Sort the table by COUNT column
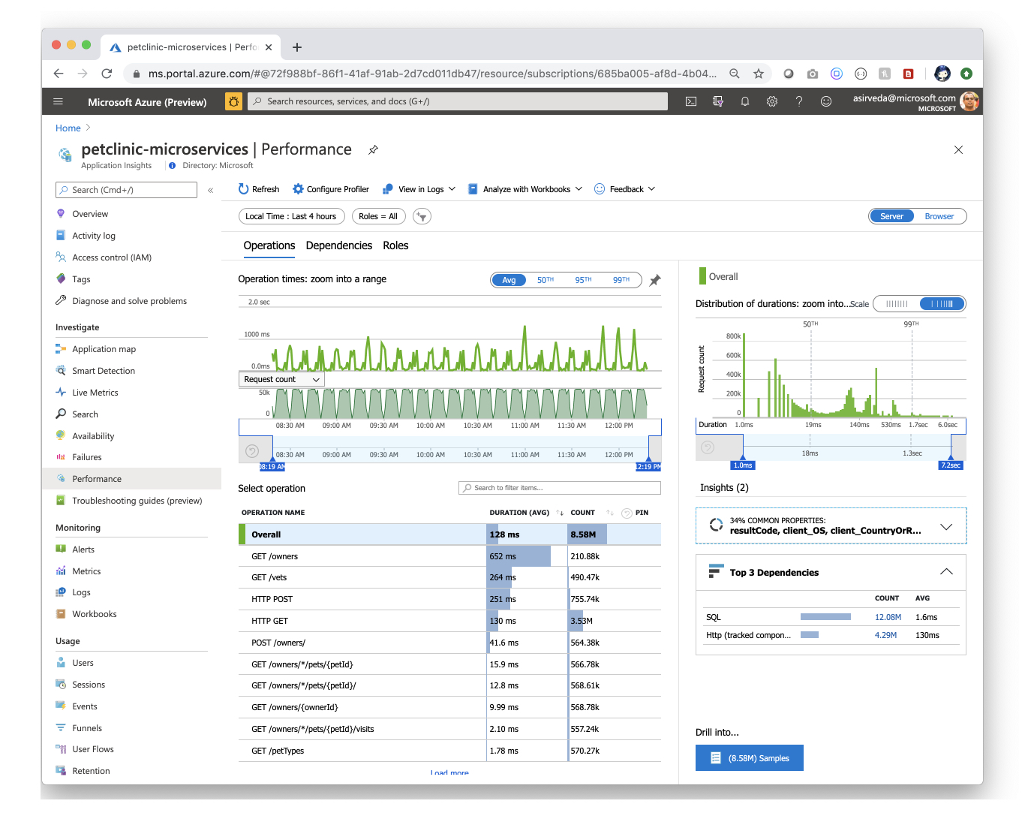 point(582,513)
